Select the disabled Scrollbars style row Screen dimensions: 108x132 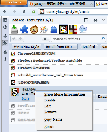tap(22, 106)
